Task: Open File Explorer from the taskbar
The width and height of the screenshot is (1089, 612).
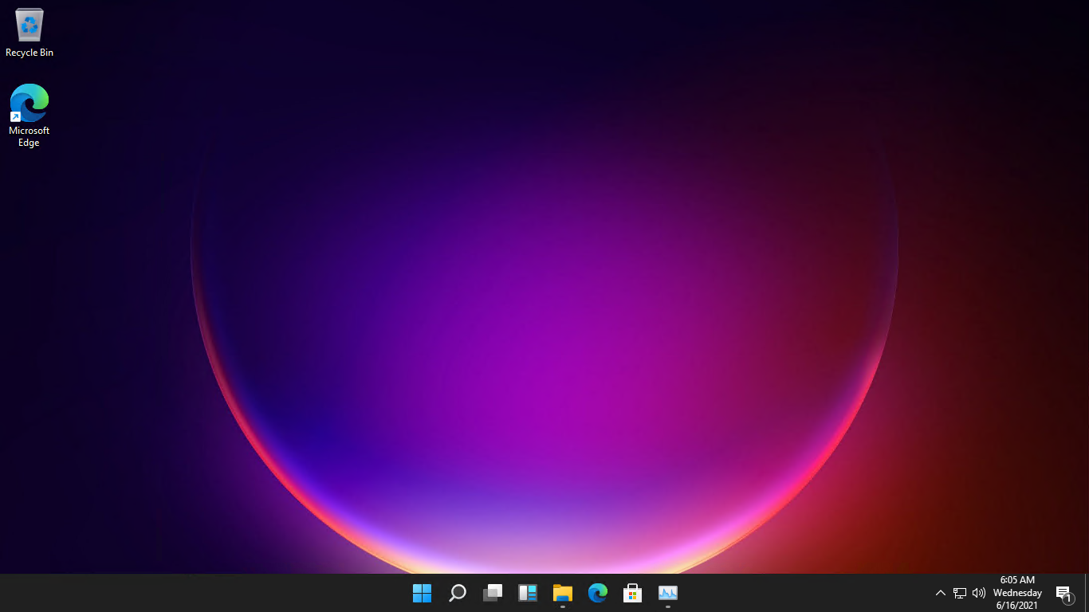Action: [563, 593]
